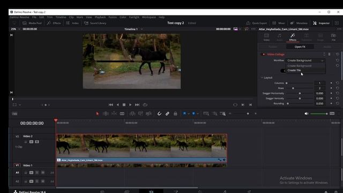Click the Insert Clip tool

pos(132,114)
